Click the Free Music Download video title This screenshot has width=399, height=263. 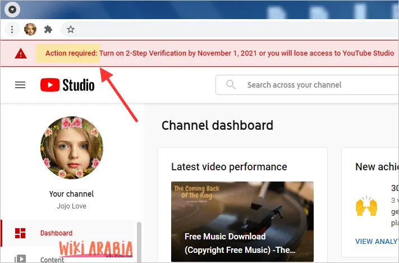click(x=240, y=243)
